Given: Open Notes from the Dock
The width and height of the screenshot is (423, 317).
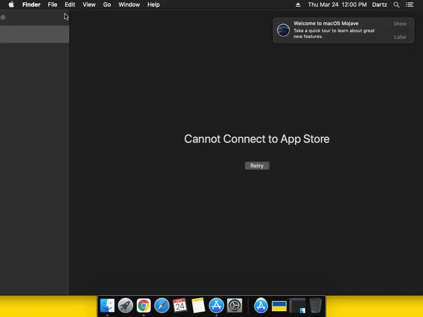Looking at the screenshot, I should (x=198, y=306).
